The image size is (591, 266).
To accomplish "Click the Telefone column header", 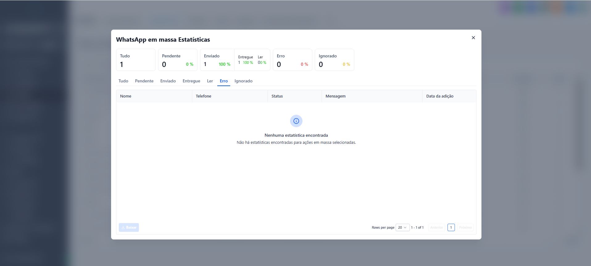I will pyautogui.click(x=230, y=96).
